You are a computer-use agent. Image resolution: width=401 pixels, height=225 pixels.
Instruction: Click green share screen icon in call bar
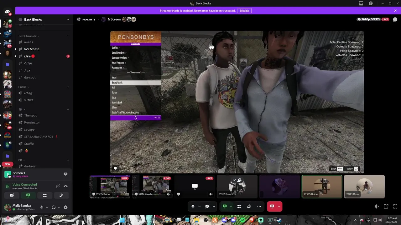[x=225, y=206]
